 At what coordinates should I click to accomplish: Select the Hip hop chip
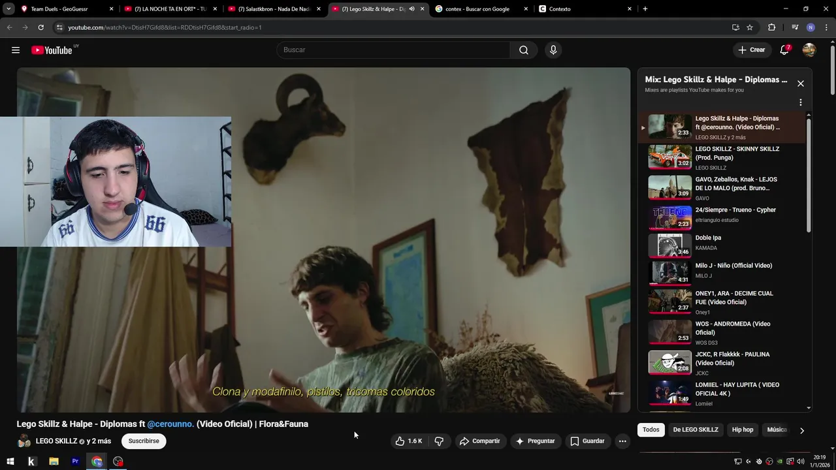pos(743,430)
